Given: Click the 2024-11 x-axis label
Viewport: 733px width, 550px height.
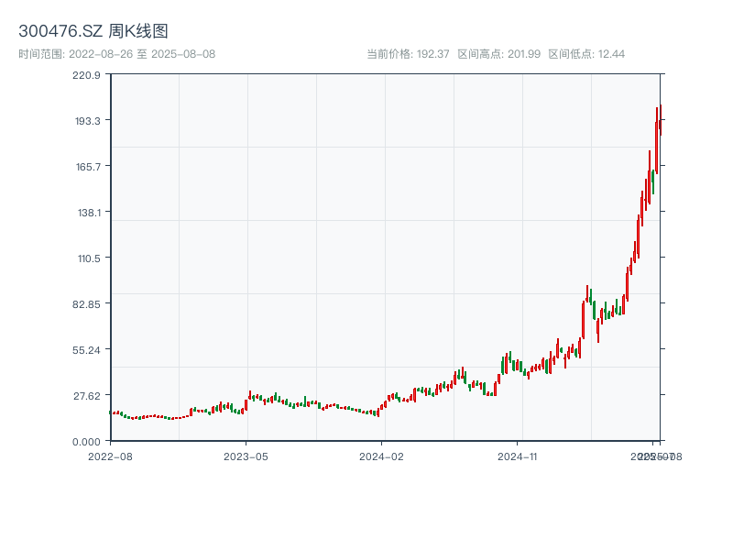Looking at the screenshot, I should (x=518, y=456).
